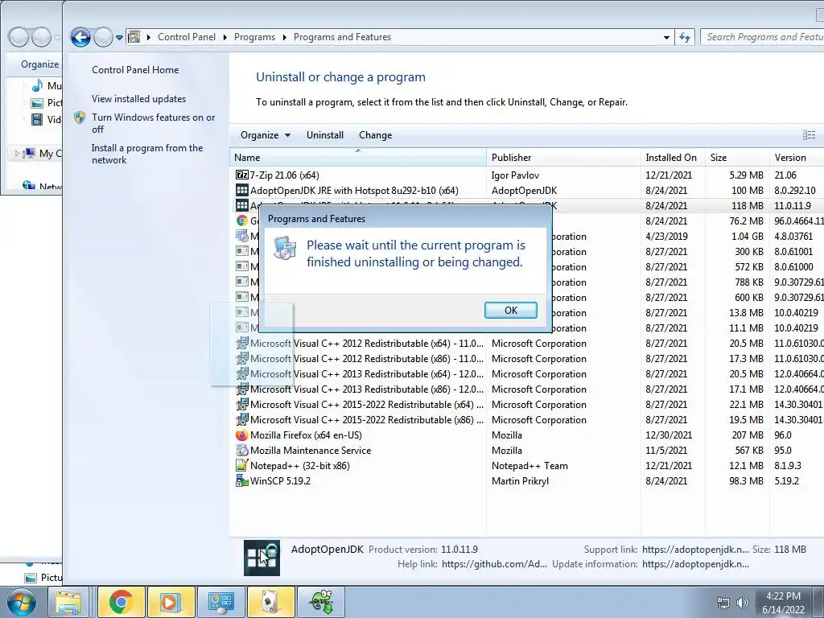Click the change view icon

point(810,135)
